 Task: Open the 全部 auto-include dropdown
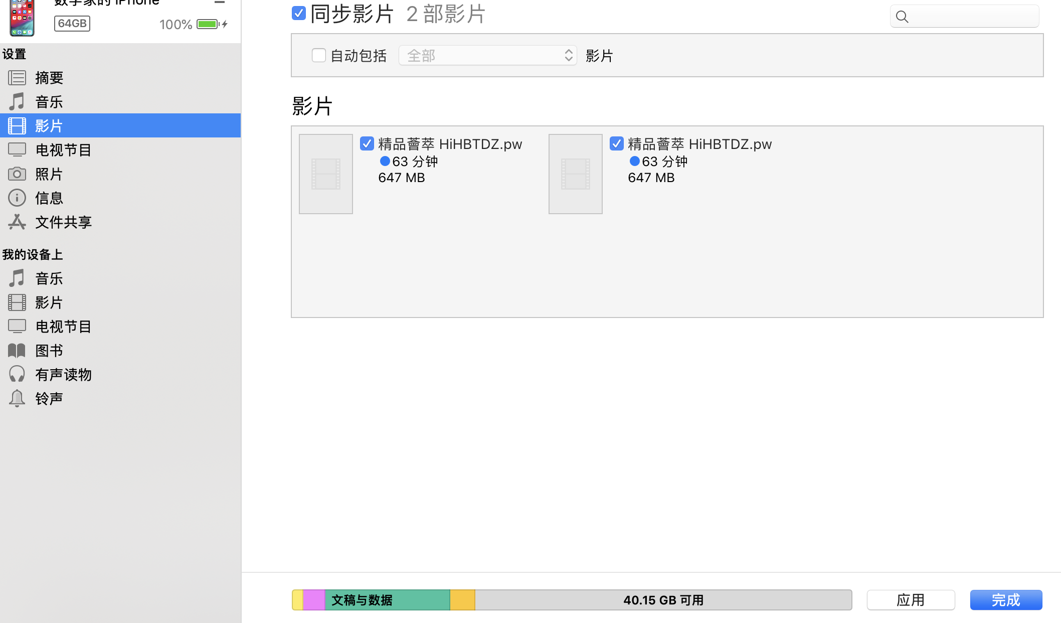pyautogui.click(x=487, y=55)
